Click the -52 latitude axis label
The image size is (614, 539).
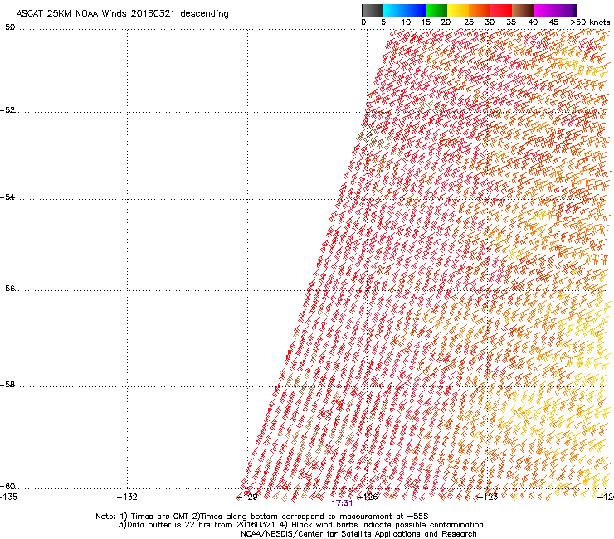(x=7, y=109)
